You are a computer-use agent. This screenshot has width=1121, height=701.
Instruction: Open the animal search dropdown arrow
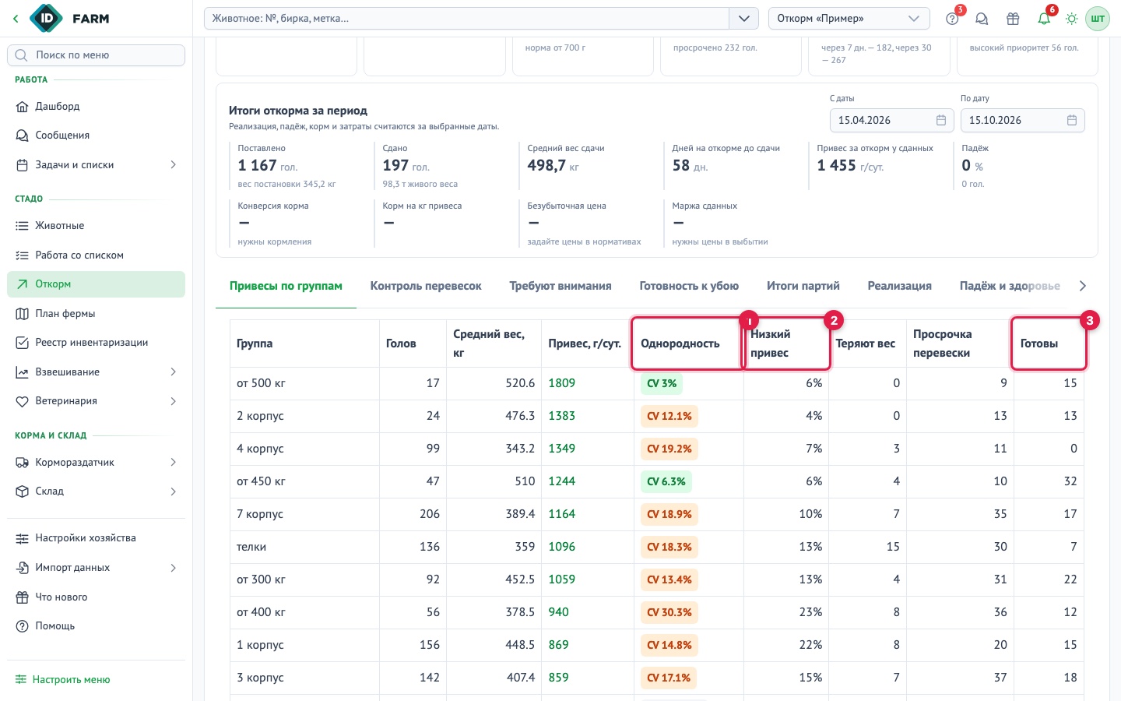point(743,19)
